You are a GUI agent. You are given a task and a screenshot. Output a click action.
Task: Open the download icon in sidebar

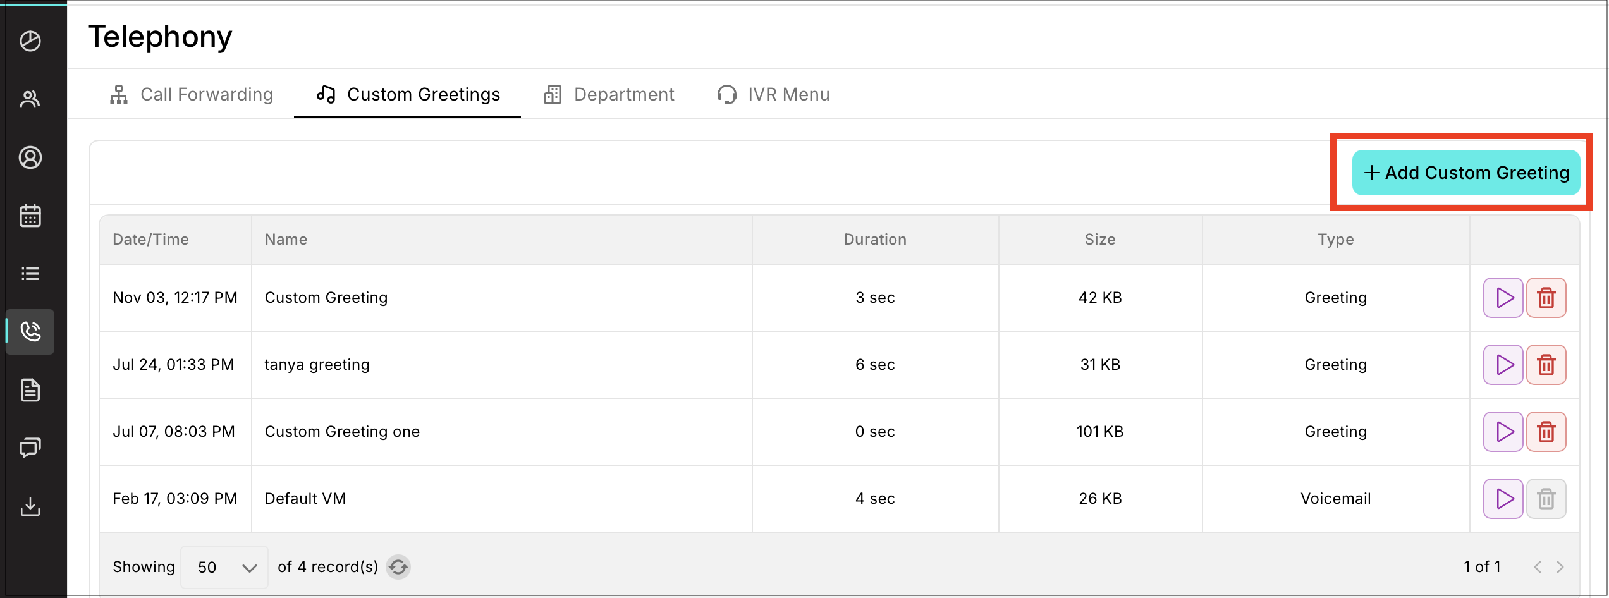[30, 506]
